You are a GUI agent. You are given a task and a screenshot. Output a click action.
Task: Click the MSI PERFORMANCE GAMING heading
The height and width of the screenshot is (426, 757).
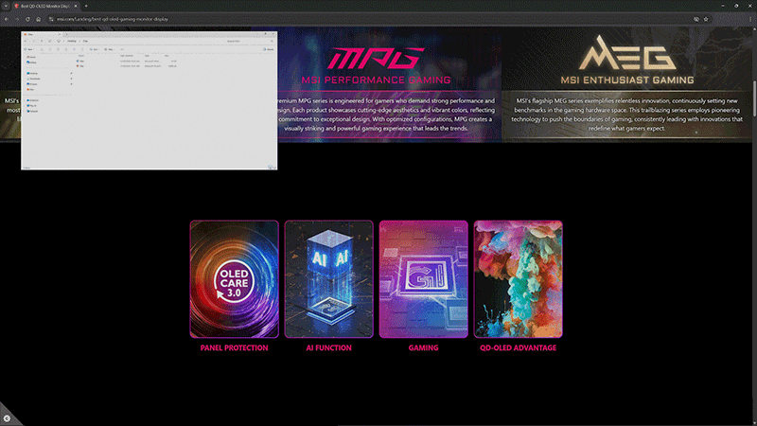click(x=376, y=80)
